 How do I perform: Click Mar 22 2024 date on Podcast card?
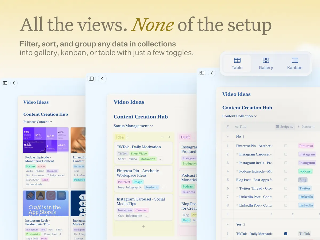tap(32, 180)
